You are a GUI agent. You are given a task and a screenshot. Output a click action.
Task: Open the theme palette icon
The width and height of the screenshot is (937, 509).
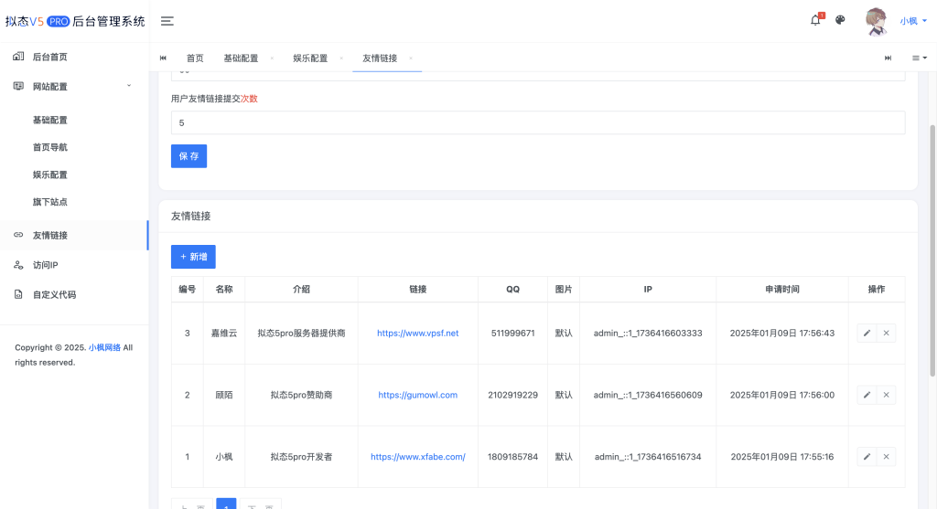point(840,20)
